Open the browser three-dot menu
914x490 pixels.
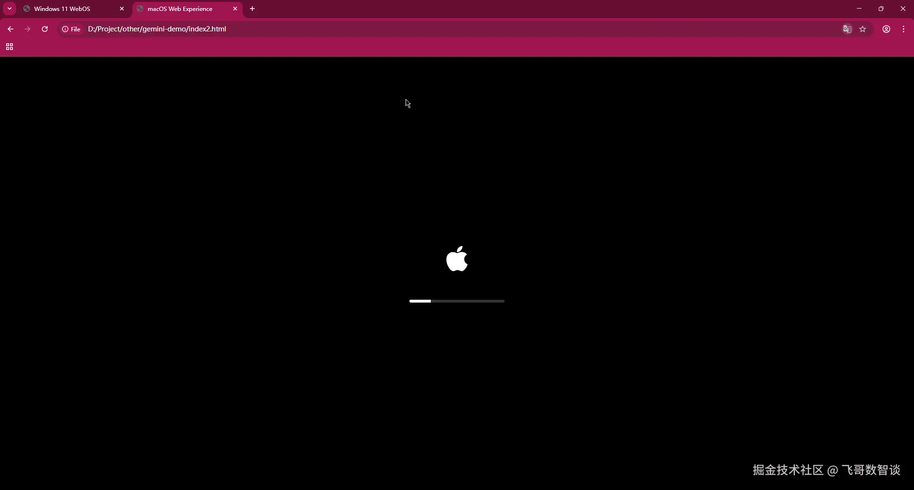click(x=904, y=29)
